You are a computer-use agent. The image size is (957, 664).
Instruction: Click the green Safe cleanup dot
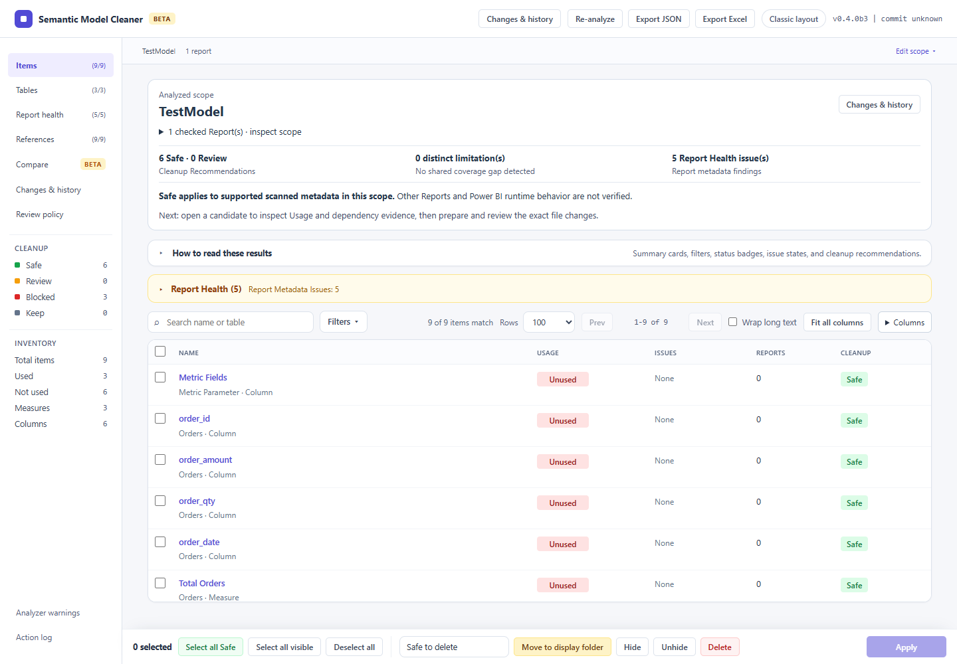point(17,265)
